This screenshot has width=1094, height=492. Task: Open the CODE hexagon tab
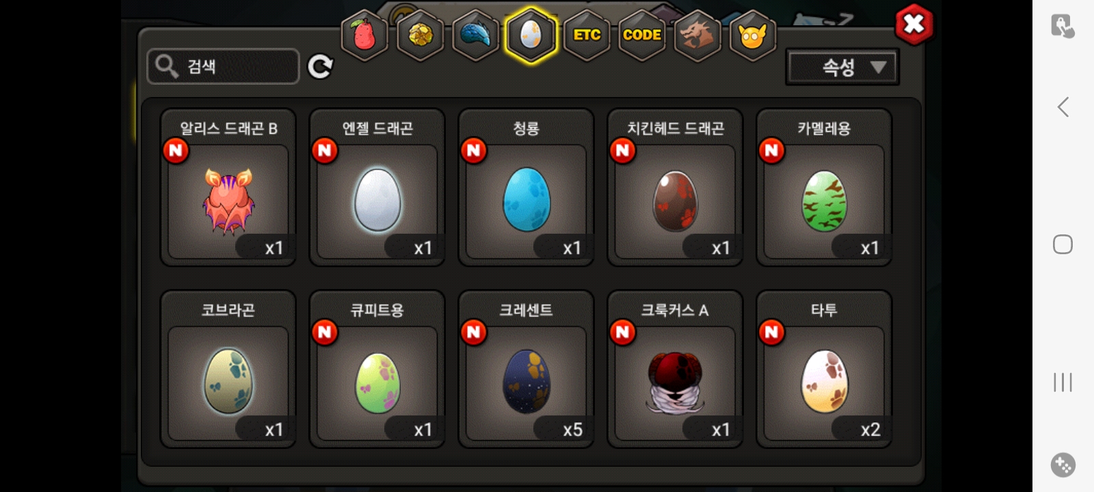642,35
